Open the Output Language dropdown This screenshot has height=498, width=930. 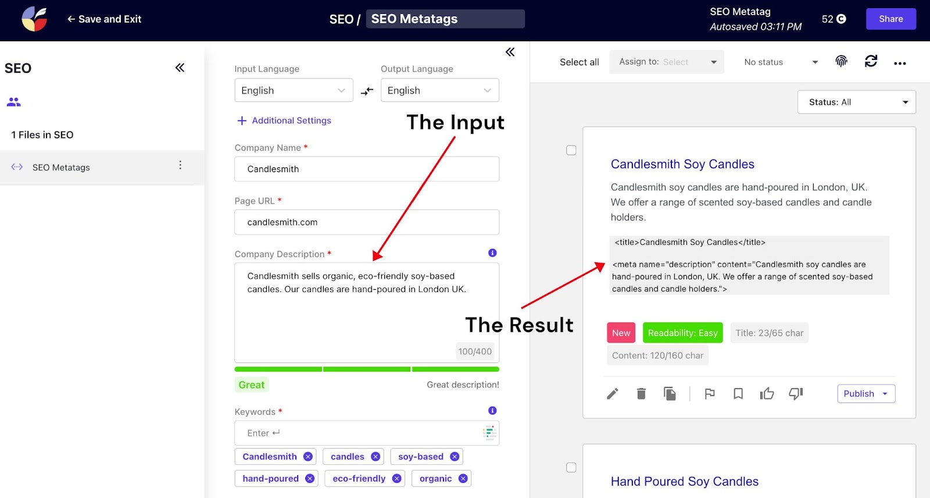440,90
